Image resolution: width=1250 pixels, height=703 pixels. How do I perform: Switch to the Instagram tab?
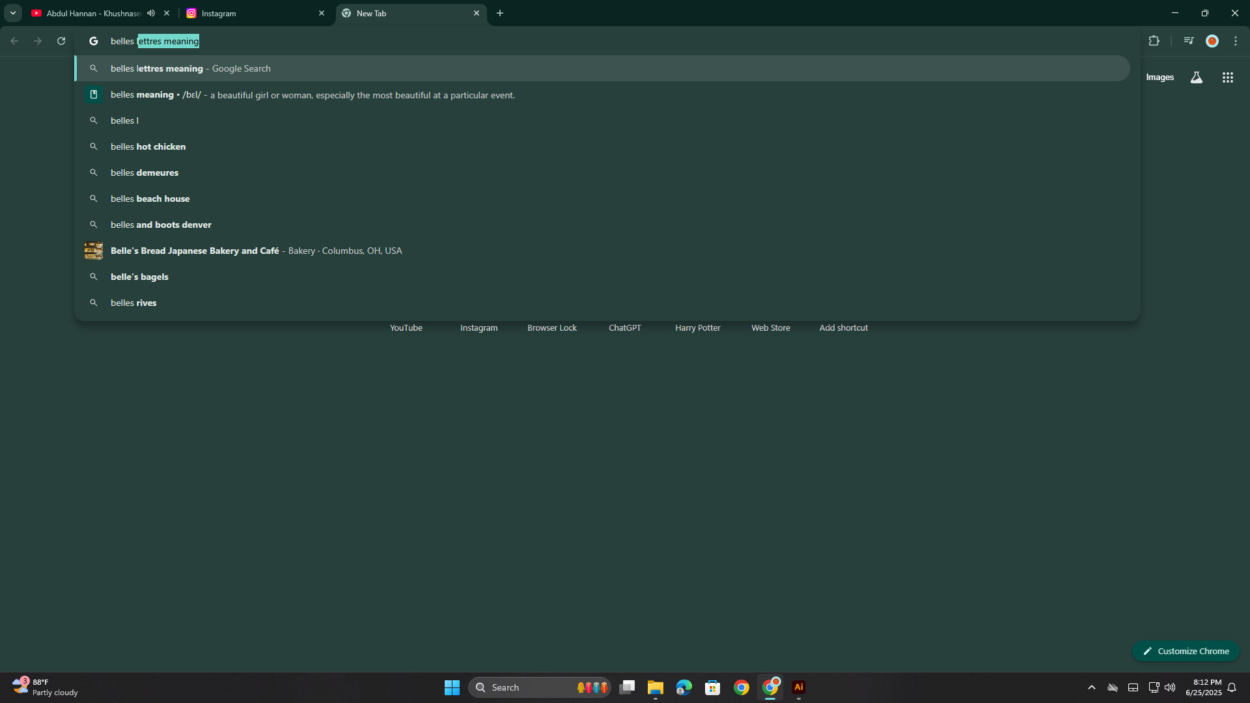coord(255,13)
